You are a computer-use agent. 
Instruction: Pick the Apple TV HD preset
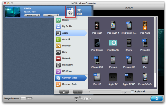(129, 79)
